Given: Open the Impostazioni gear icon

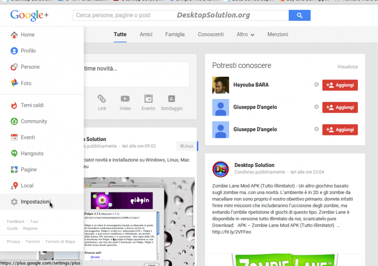Looking at the screenshot, I should tap(14, 202).
